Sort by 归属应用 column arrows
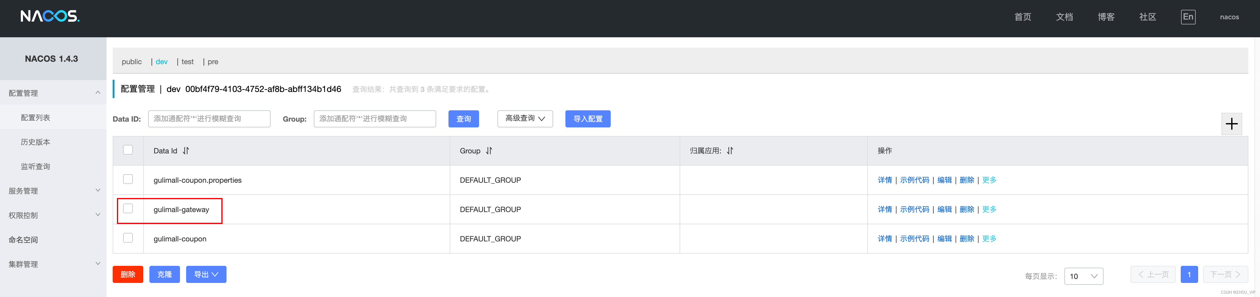 730,151
